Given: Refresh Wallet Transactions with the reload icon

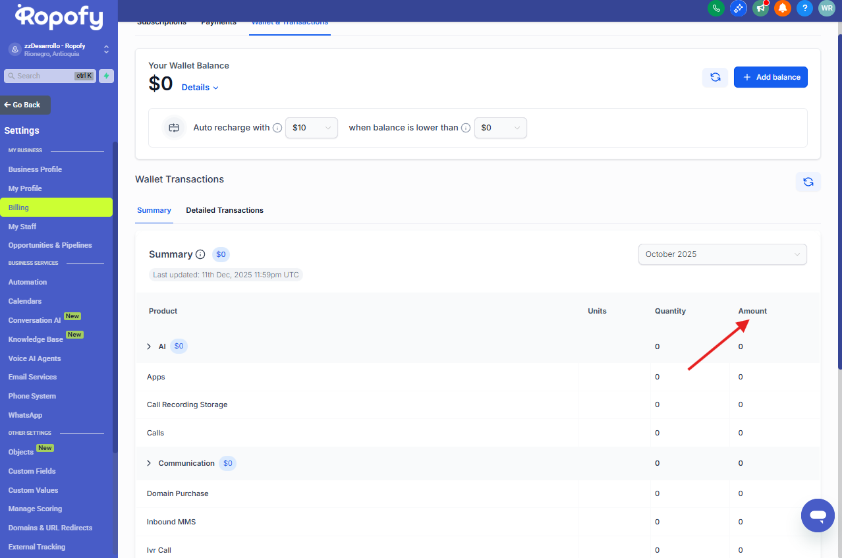Looking at the screenshot, I should (808, 181).
